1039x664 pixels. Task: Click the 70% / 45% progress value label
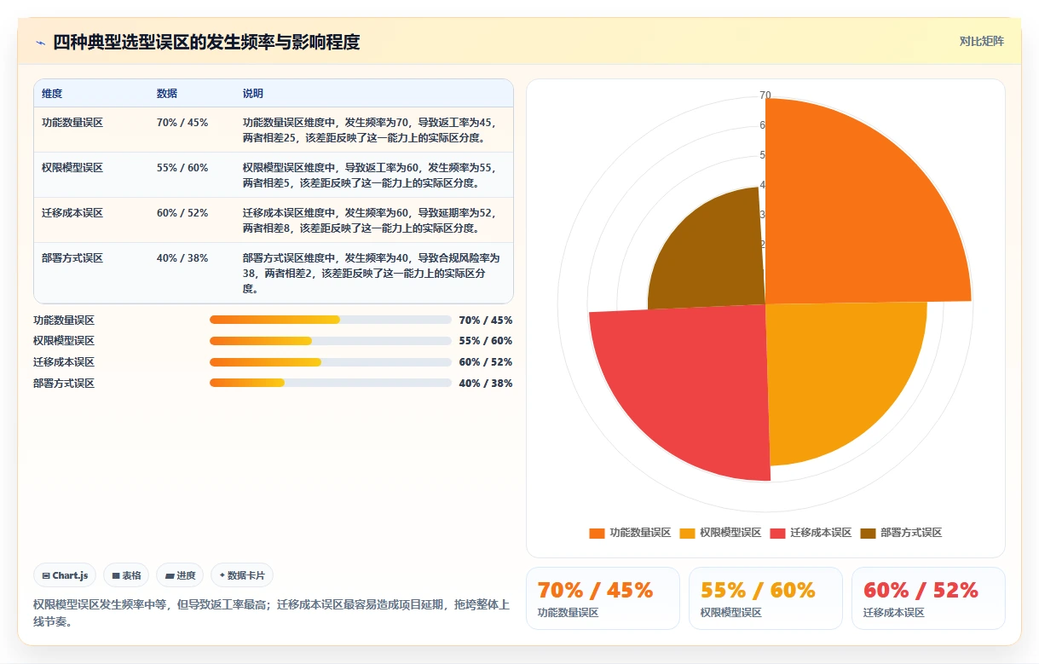(486, 320)
